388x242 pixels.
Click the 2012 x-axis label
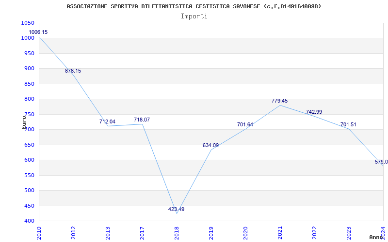[x=73, y=233]
